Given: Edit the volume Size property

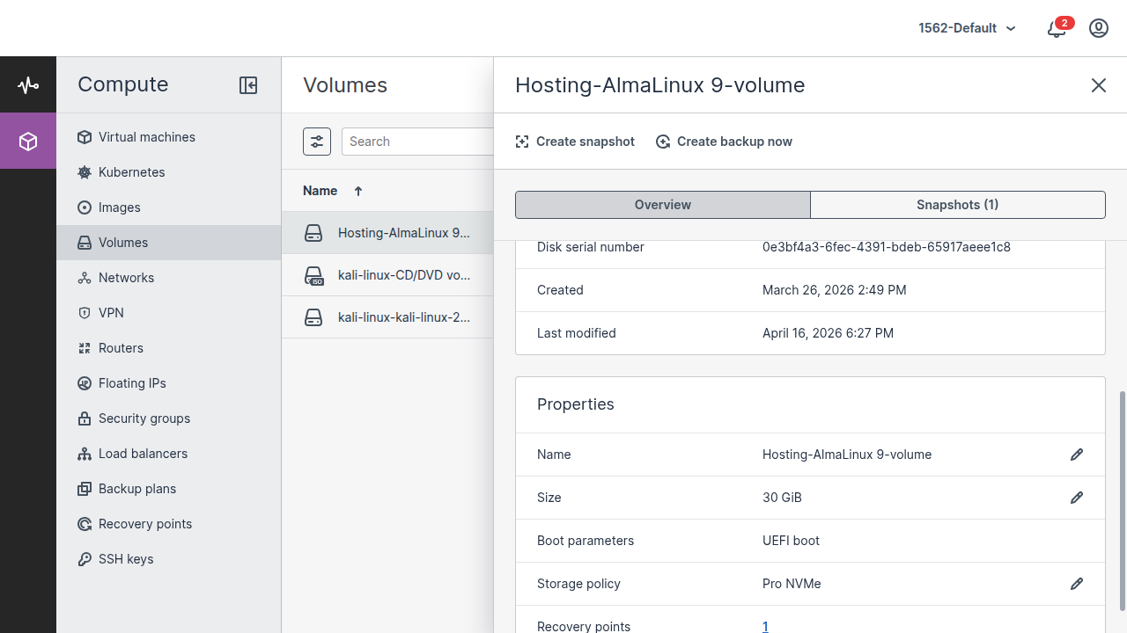Looking at the screenshot, I should click(1077, 498).
